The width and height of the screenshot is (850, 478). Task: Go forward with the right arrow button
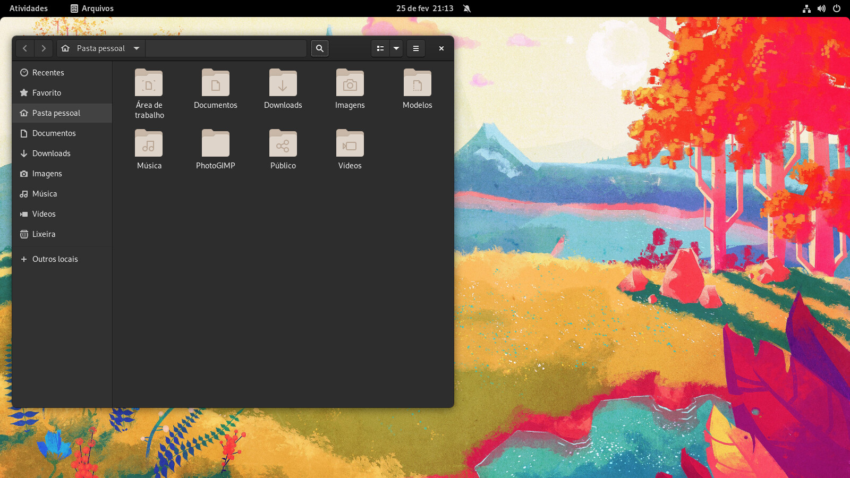(x=44, y=48)
